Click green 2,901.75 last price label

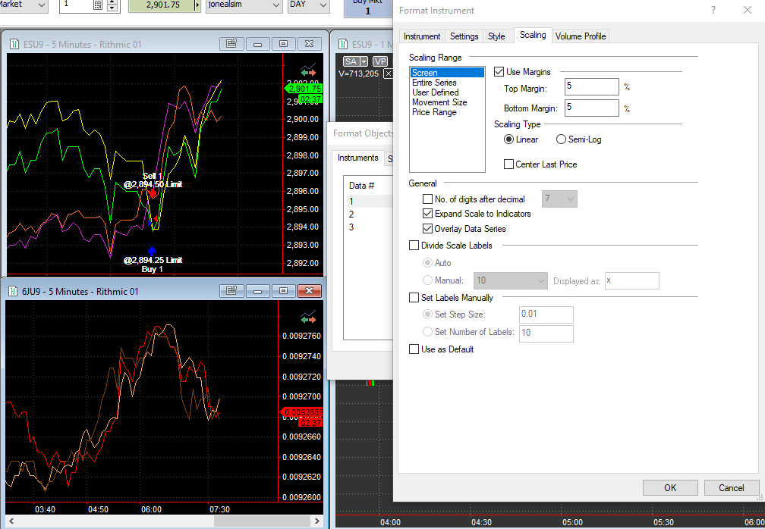tap(304, 89)
